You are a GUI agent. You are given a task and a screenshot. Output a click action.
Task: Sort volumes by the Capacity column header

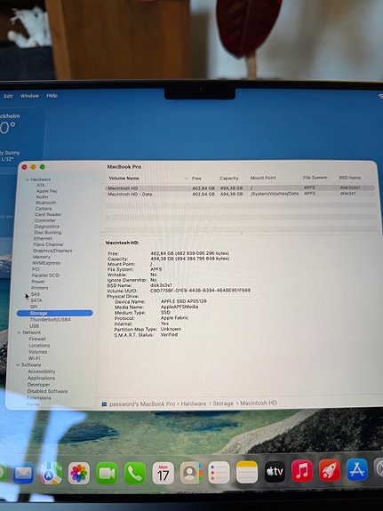(x=229, y=179)
